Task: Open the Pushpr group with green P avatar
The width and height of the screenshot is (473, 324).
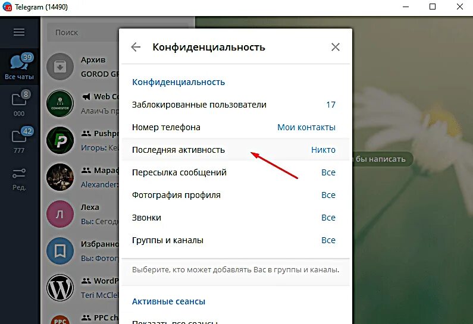Action: [60, 140]
